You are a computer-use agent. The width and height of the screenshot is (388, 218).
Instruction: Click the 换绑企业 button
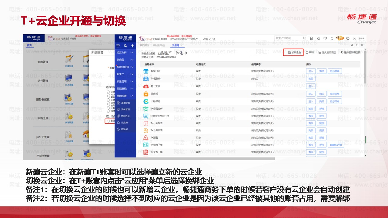pos(293,52)
